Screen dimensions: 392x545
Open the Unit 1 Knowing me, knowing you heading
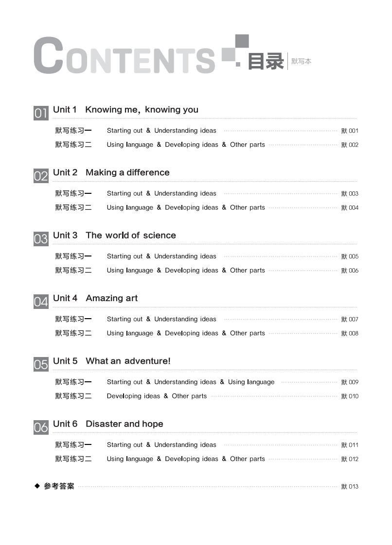(x=125, y=110)
